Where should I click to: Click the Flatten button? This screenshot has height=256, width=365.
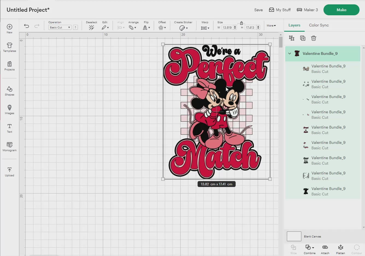pos(340,249)
